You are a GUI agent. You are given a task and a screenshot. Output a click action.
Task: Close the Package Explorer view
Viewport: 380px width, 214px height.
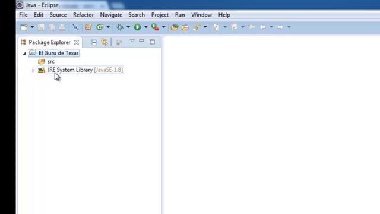click(x=77, y=42)
